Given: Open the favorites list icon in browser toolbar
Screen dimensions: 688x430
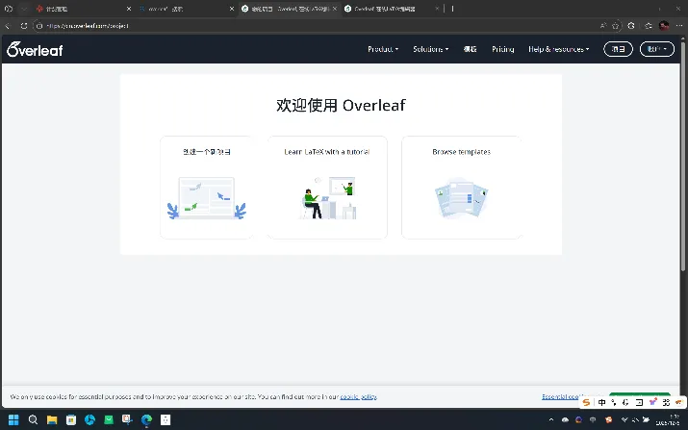Looking at the screenshot, I should click(x=649, y=25).
